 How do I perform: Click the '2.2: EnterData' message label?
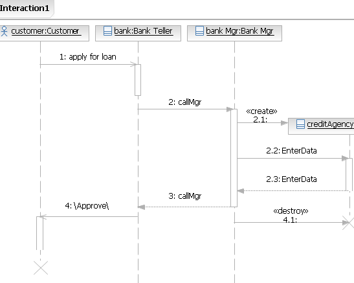tap(291, 151)
